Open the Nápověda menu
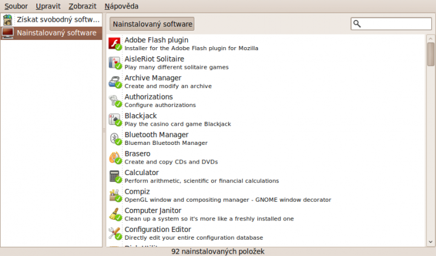Screen dimensions: 436x256 coord(122,6)
